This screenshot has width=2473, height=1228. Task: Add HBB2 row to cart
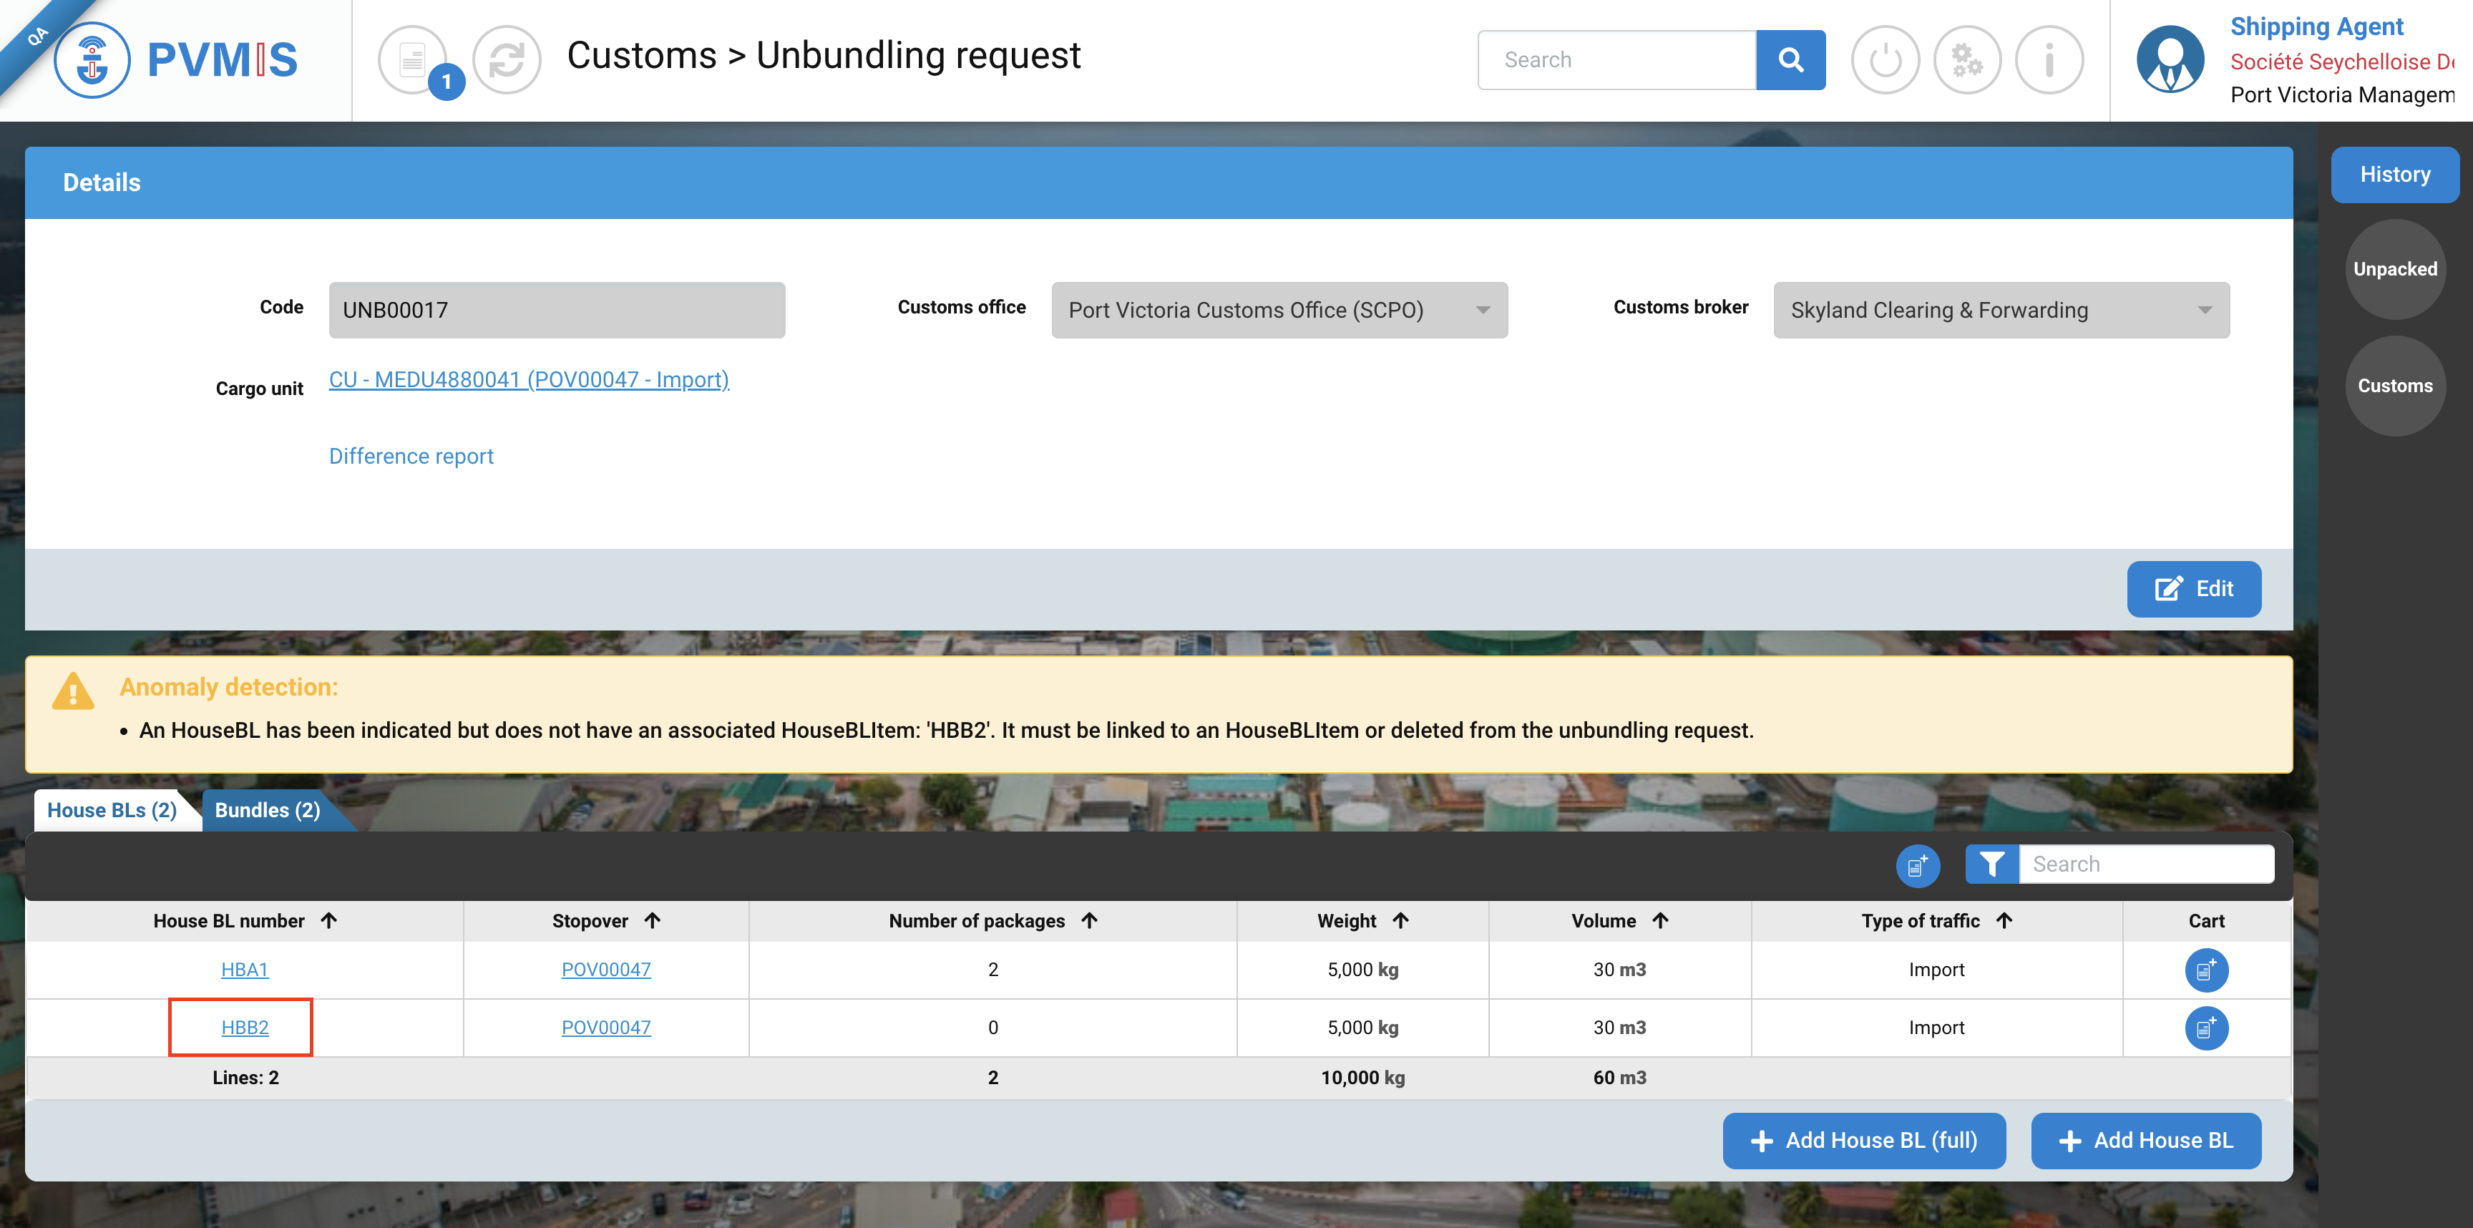(2205, 1028)
